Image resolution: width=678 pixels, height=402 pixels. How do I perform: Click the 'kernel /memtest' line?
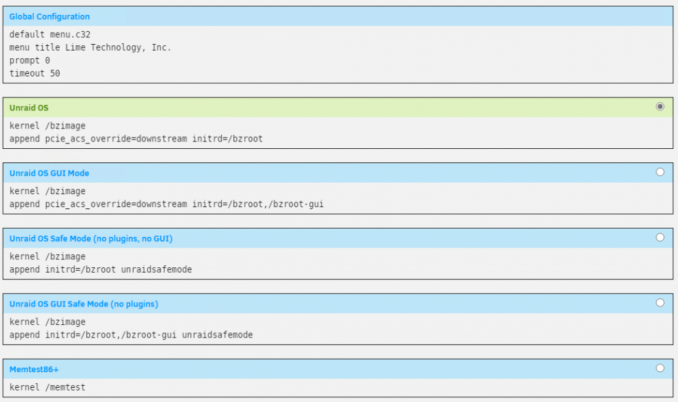[x=47, y=387]
